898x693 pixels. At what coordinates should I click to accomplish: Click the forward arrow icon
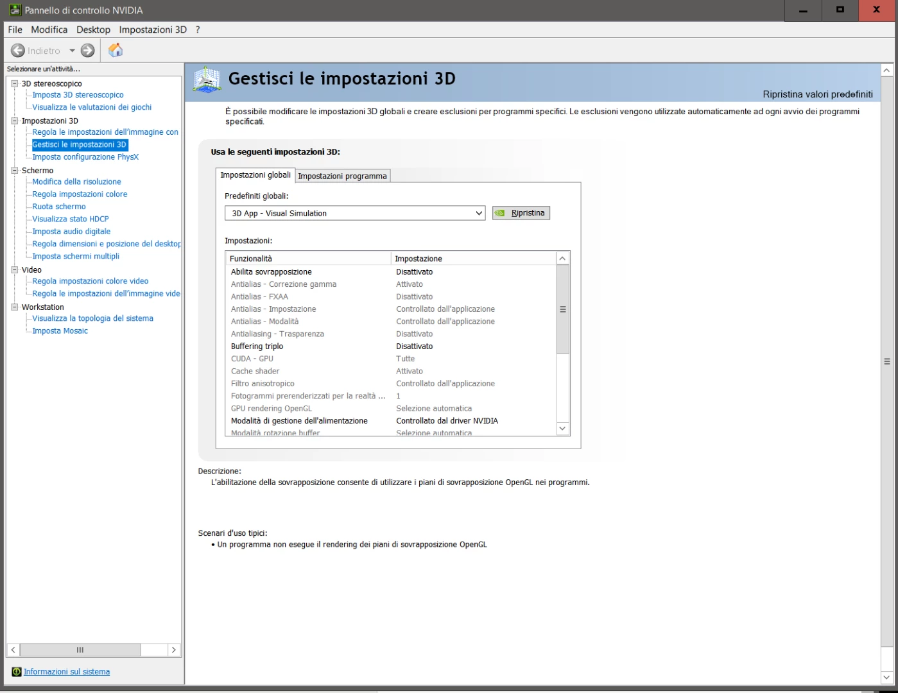[x=88, y=51]
